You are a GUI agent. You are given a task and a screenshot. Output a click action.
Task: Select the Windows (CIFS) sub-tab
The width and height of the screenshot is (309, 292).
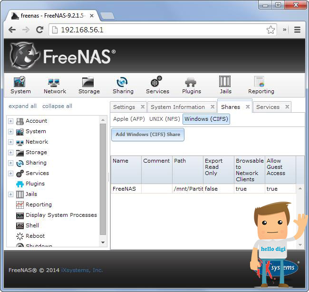206,119
